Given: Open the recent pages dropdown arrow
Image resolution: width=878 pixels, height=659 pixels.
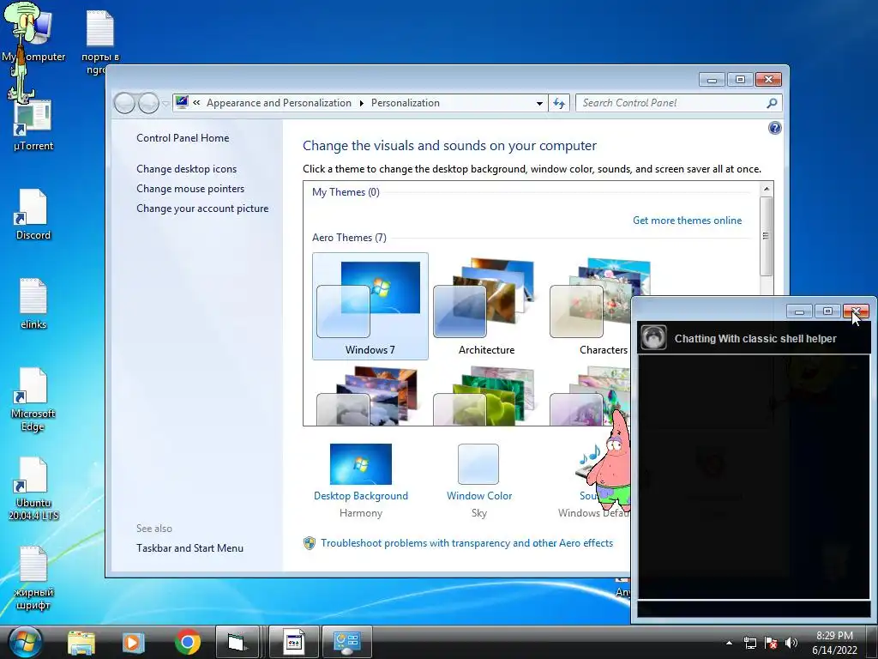Looking at the screenshot, I should tap(165, 104).
